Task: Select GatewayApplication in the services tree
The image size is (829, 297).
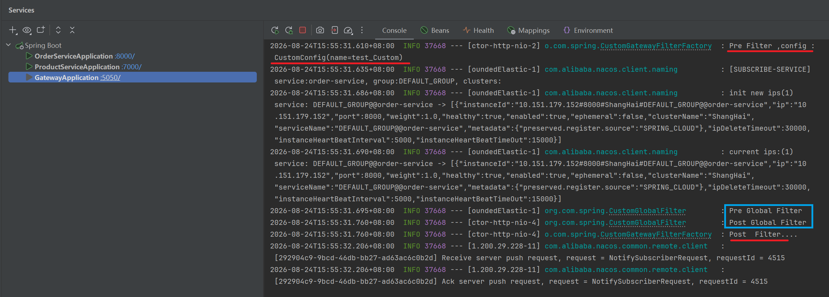Action: click(66, 77)
